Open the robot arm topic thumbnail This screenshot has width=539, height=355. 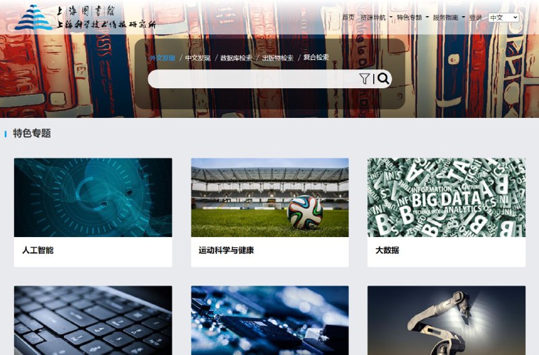tap(446, 320)
